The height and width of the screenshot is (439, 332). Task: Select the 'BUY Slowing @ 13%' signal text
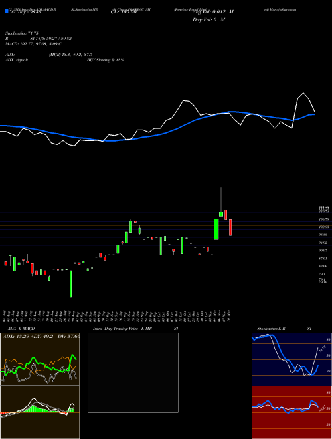pyautogui.click(x=105, y=60)
